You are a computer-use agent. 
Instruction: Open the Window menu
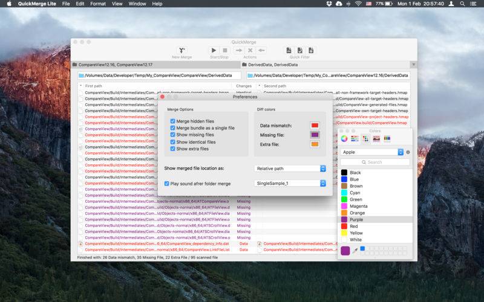137,4
